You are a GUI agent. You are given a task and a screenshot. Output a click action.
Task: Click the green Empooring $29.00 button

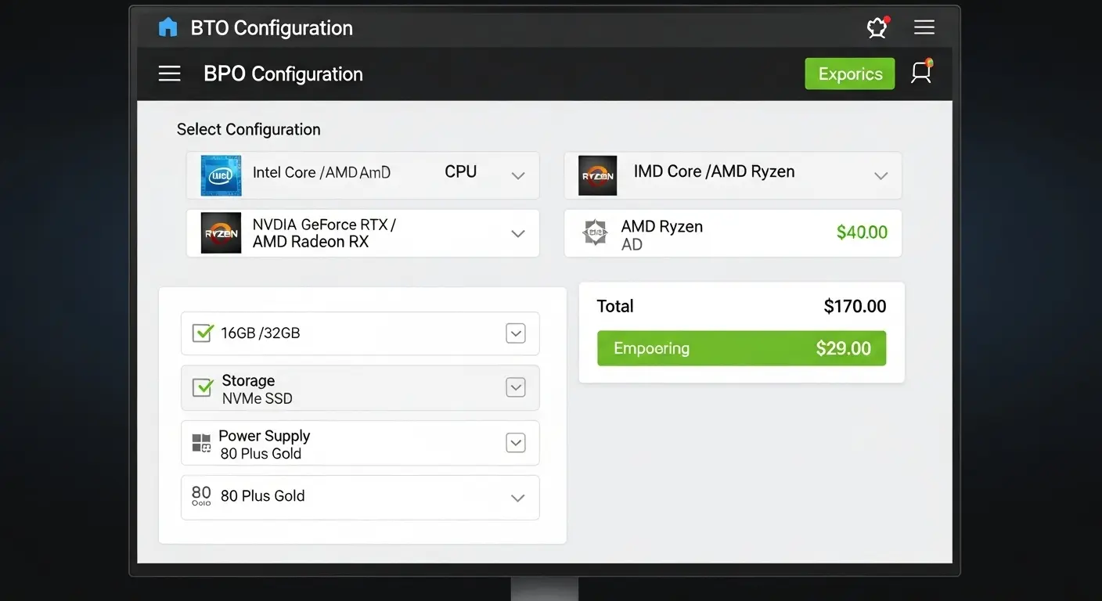pos(741,348)
